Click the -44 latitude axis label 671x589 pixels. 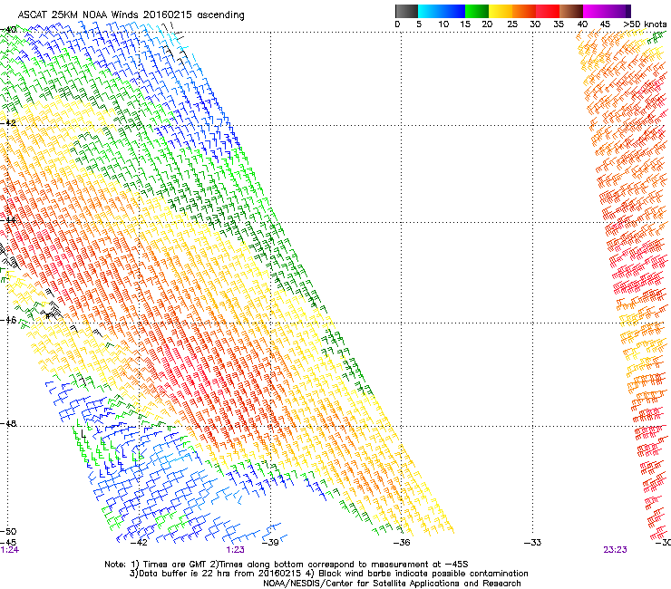[8, 220]
